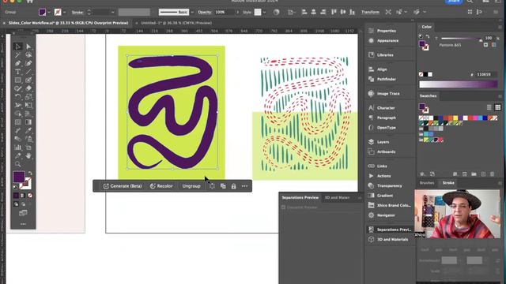Click the Transform button in control bar
The width and height of the screenshot is (506, 284).
click(x=370, y=13)
